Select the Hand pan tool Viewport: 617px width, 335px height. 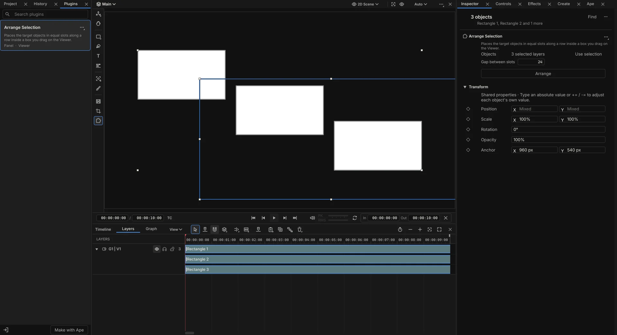coord(98,24)
